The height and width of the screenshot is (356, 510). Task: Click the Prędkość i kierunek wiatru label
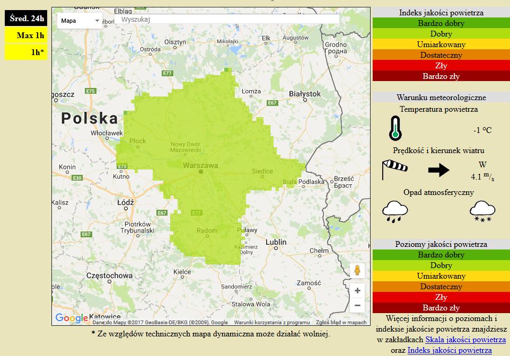tap(438, 150)
